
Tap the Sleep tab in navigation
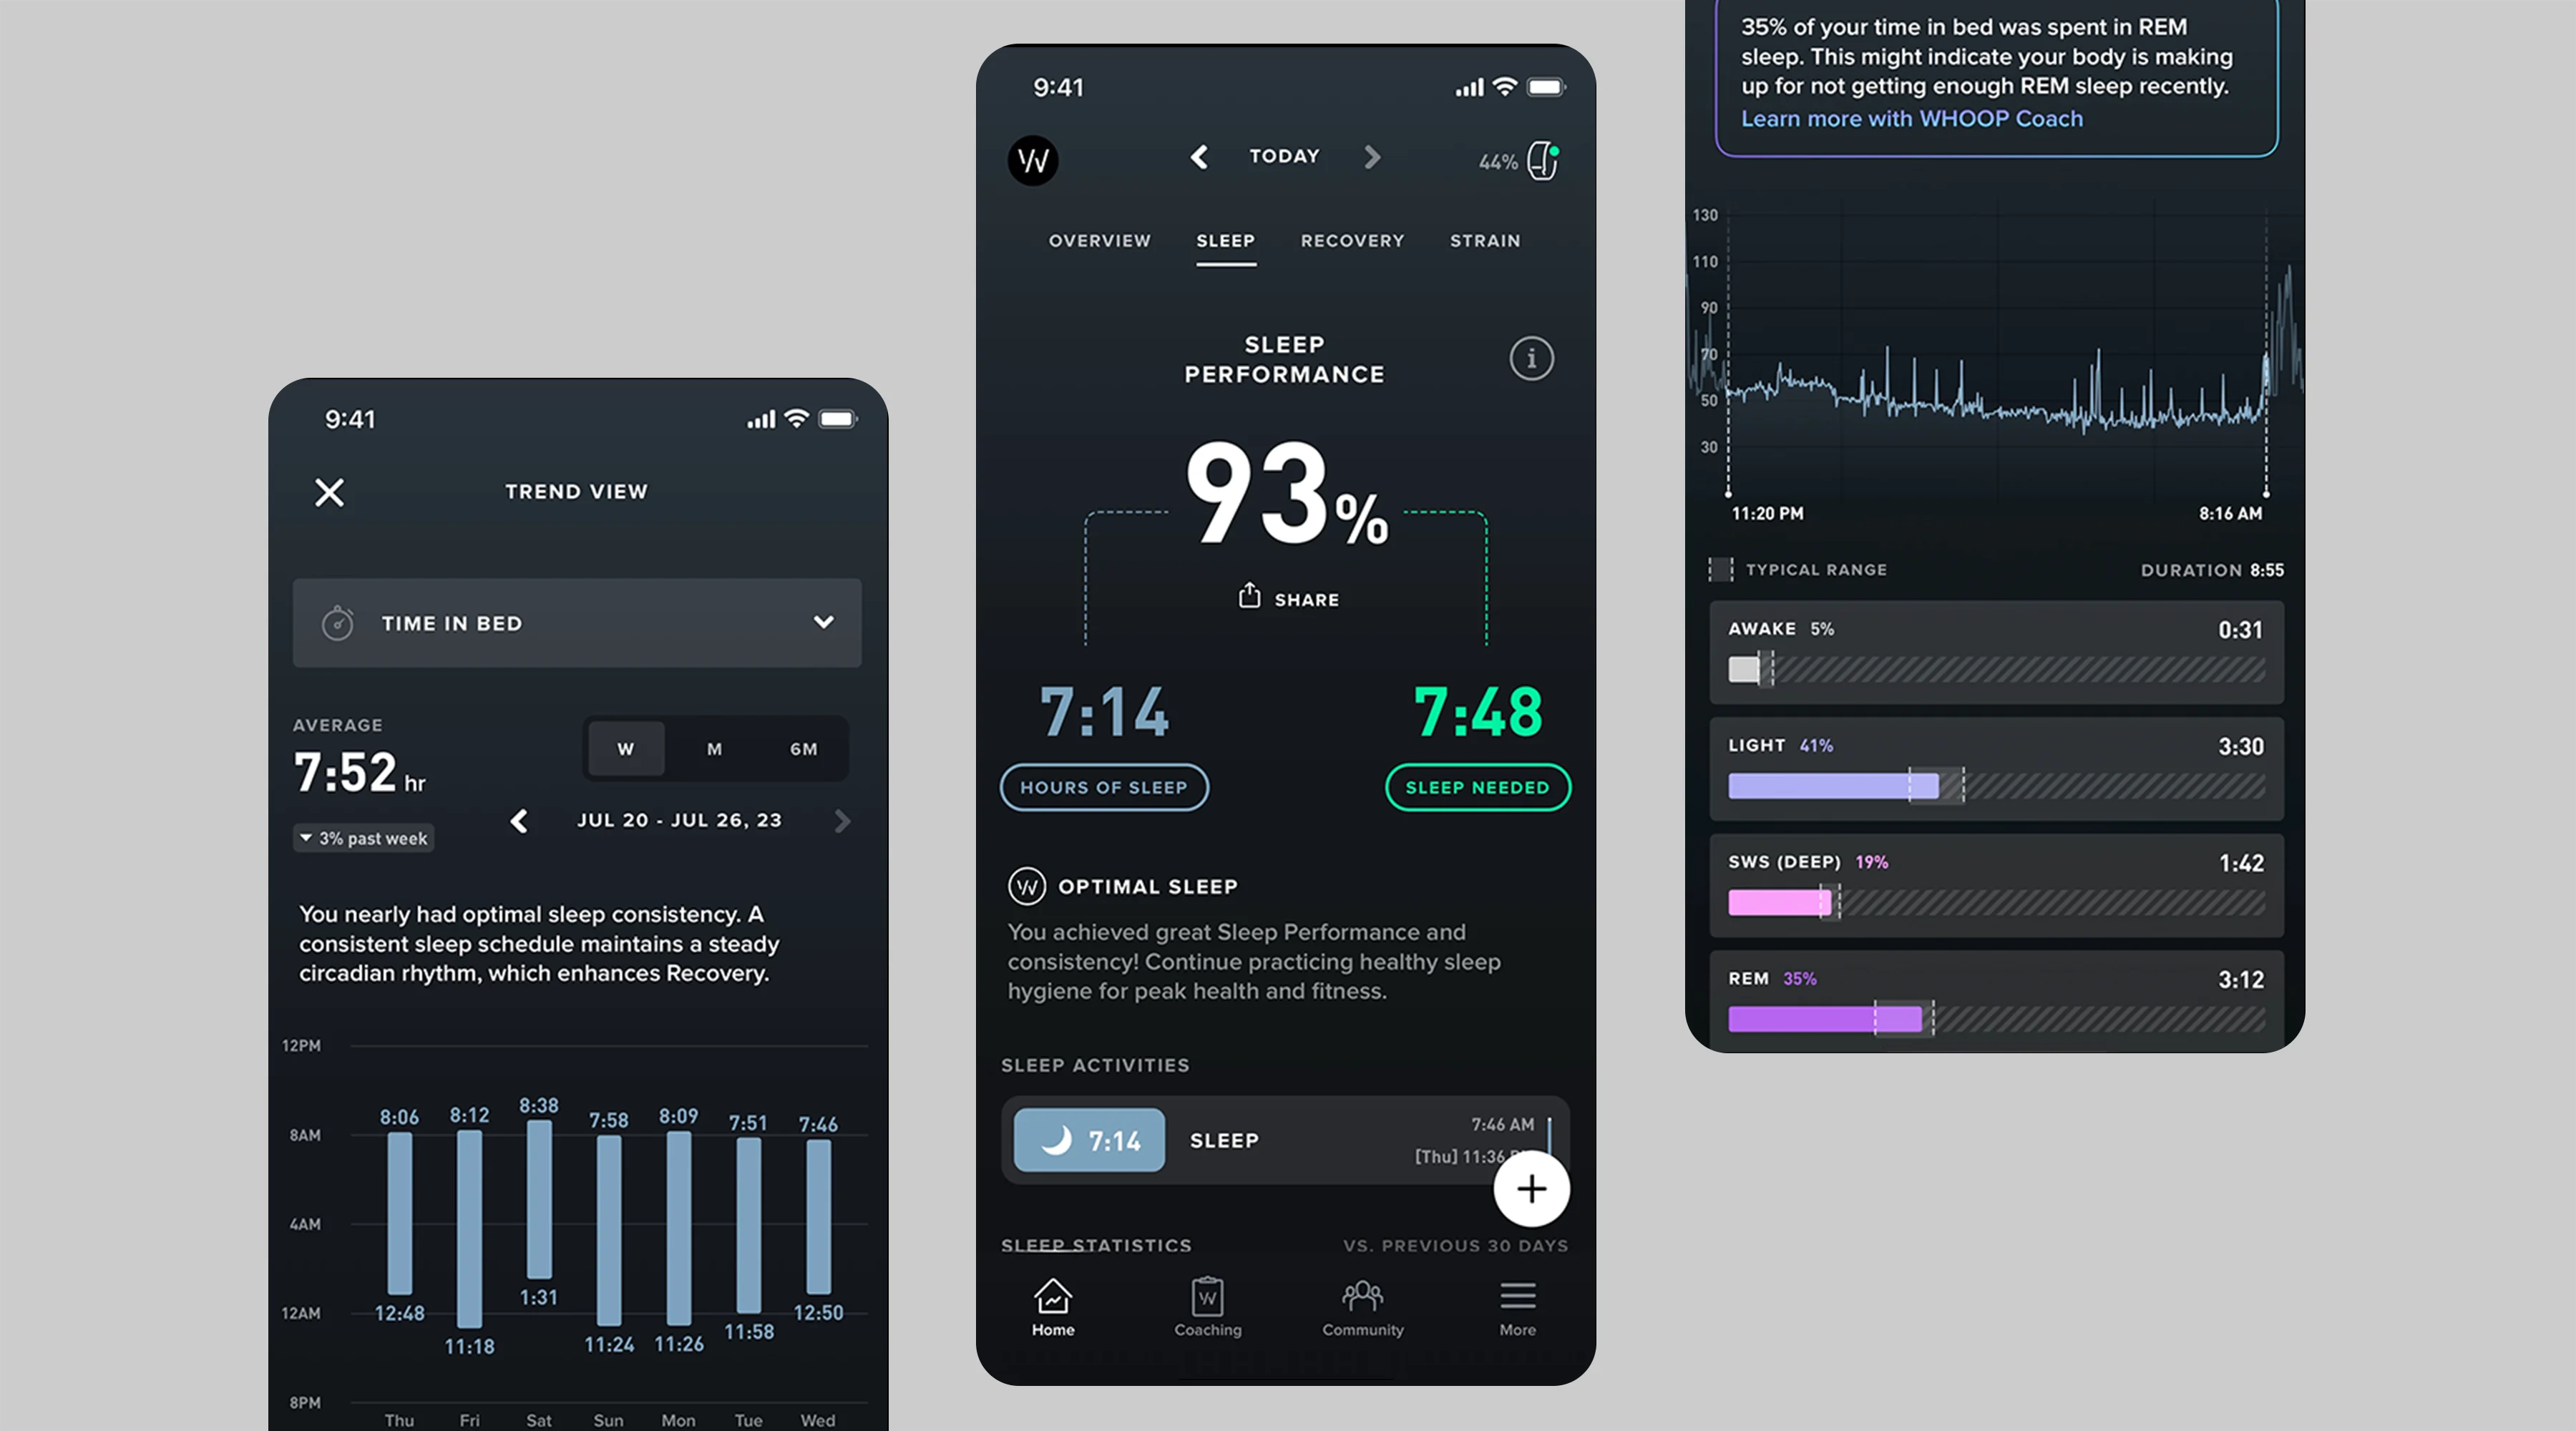pos(1224,240)
